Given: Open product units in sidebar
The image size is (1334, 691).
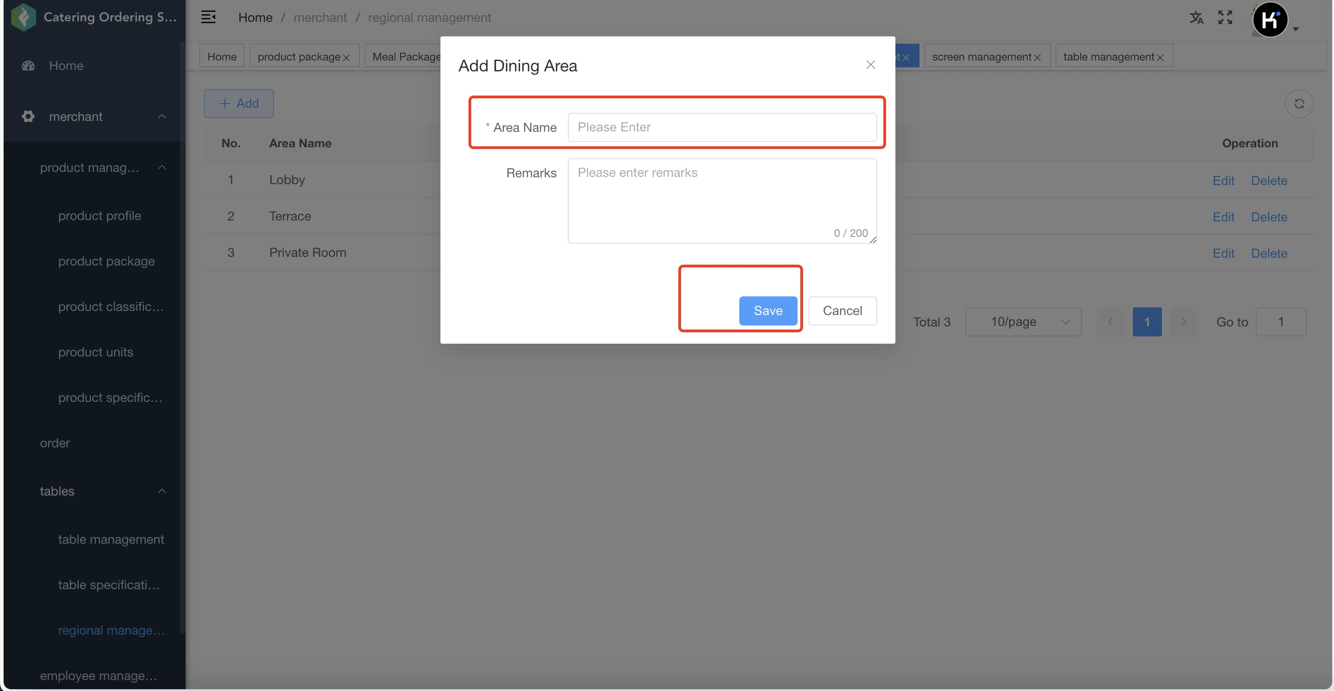Looking at the screenshot, I should [x=95, y=352].
